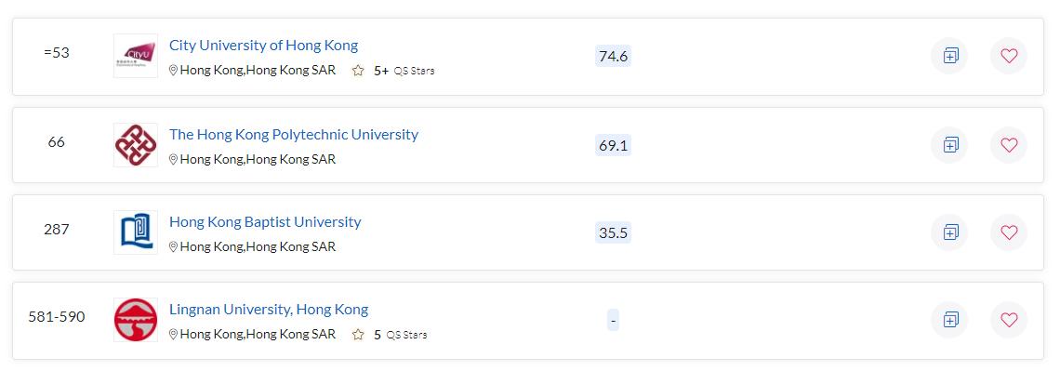Open City University of Hong Kong link
This screenshot has width=1060, height=371.
[x=264, y=46]
